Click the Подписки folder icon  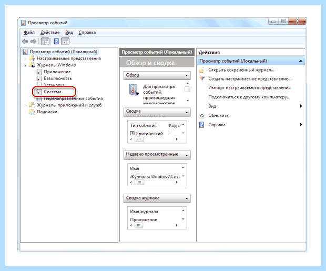click(32, 112)
